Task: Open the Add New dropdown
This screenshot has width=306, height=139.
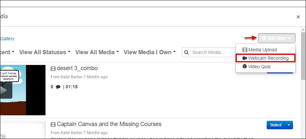Action: 276,38
